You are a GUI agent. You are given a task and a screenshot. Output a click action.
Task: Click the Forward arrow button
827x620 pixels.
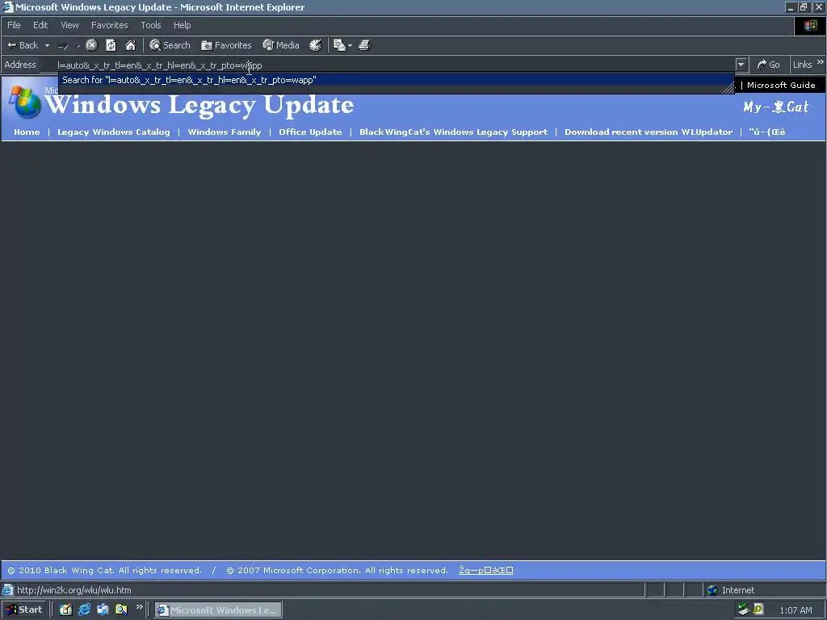pos(63,46)
